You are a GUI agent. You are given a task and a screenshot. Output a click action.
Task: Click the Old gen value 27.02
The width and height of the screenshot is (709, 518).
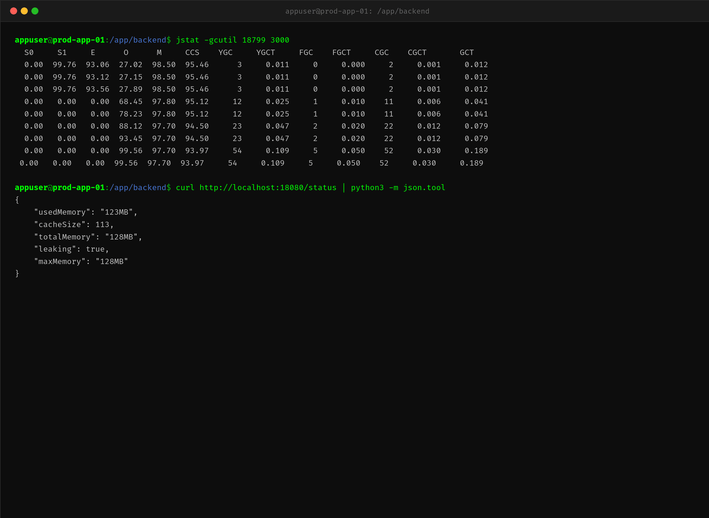[130, 64]
